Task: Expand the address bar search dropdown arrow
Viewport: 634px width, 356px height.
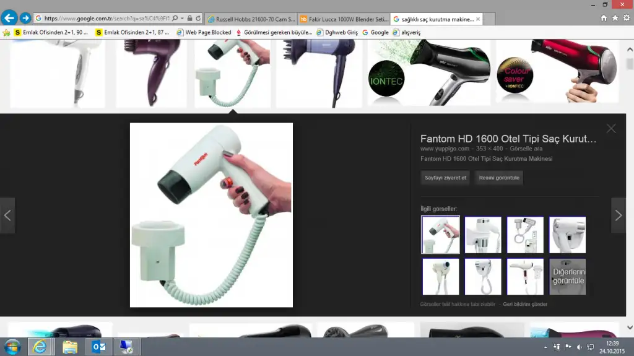Action: tap(182, 19)
